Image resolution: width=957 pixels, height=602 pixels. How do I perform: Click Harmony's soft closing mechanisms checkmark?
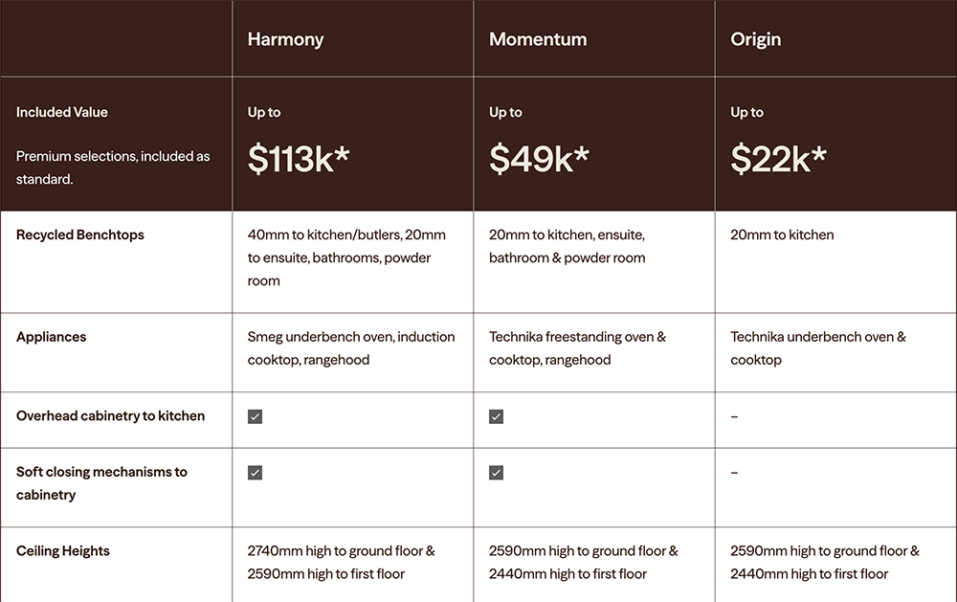tap(255, 473)
